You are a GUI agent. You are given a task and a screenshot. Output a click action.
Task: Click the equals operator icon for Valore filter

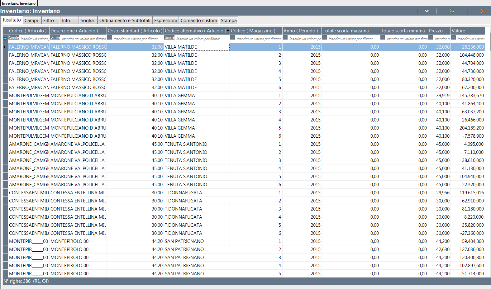pyautogui.click(x=454, y=37)
